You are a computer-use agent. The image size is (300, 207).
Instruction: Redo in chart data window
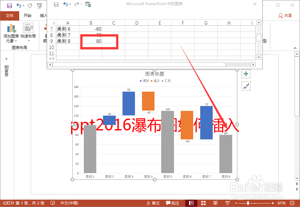[x=76, y=4]
